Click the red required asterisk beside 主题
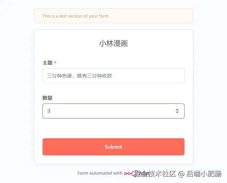Screen dimensions: 227x183 [x=55, y=63]
